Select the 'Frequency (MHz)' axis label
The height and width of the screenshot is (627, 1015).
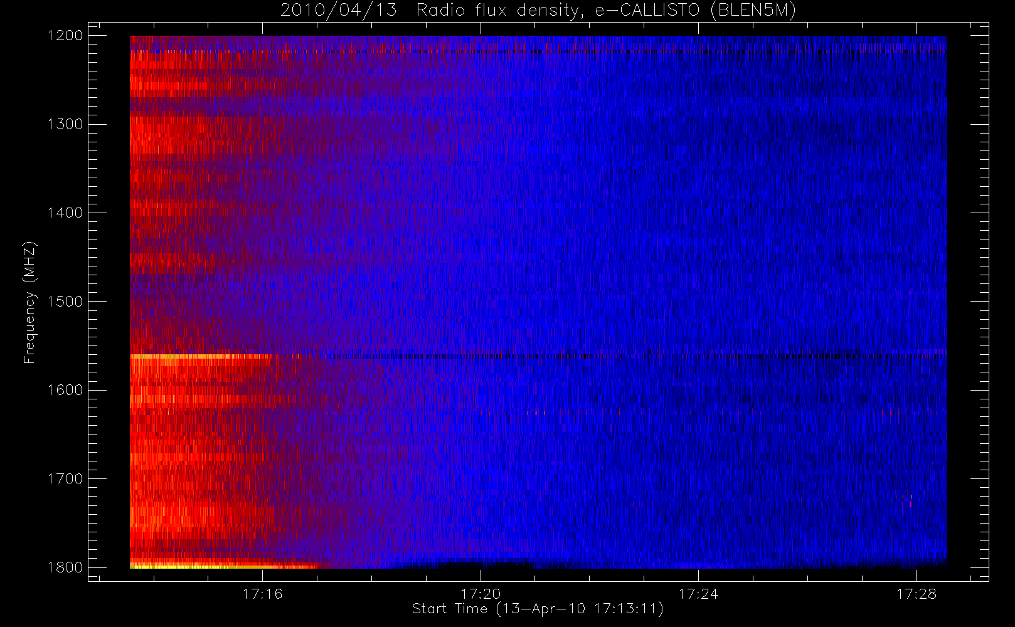29,302
